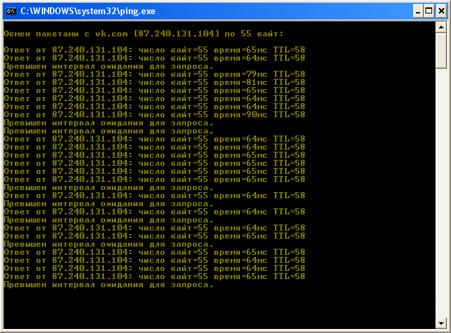
Task: Minimize the ping.exe console window
Action: click(418, 11)
